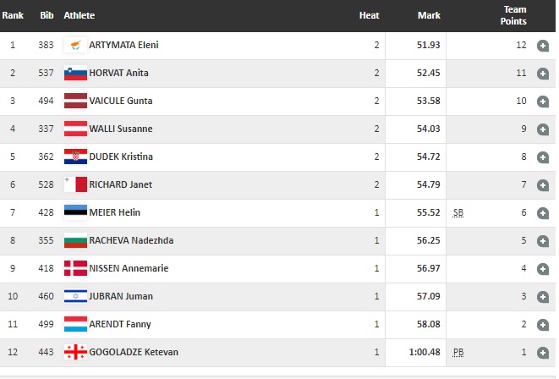Click the Estonia flag beside MEIER Helin

[x=76, y=213]
